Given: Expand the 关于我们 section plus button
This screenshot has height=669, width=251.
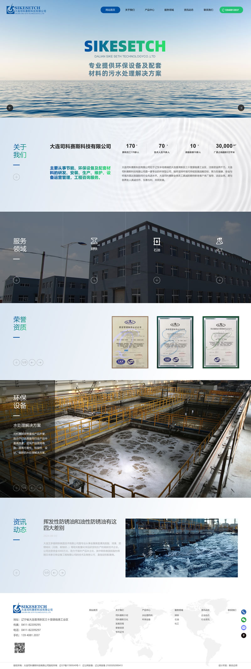Looking at the screenshot, I should pos(16,177).
